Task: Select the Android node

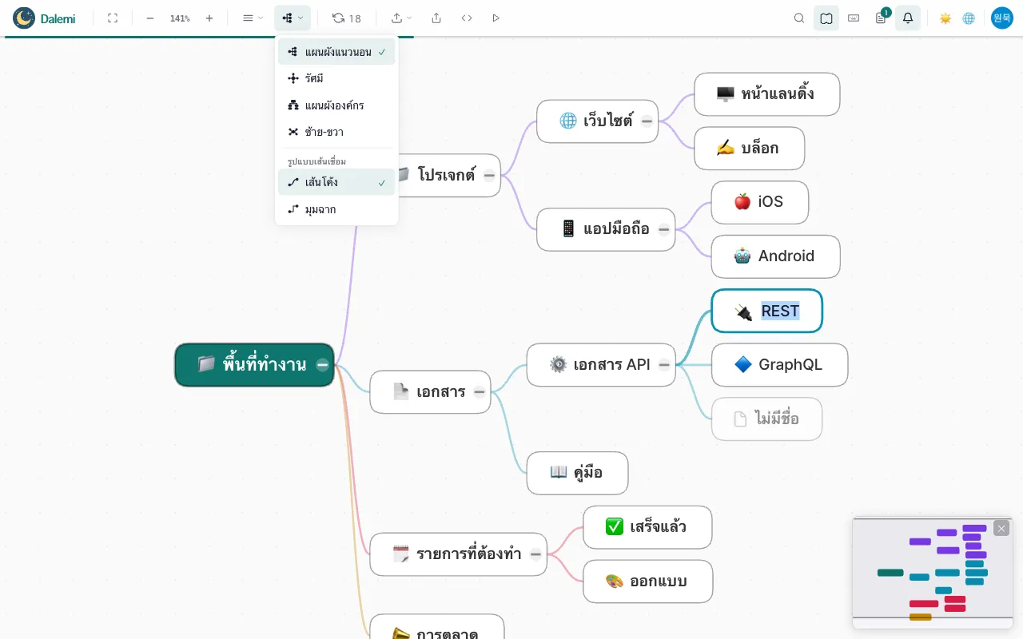Action: click(x=775, y=256)
